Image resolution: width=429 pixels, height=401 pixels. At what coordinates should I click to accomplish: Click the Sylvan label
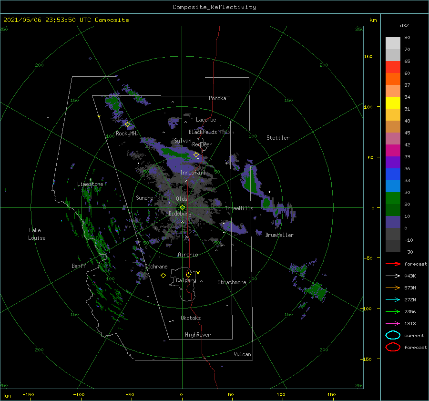pyautogui.click(x=183, y=141)
